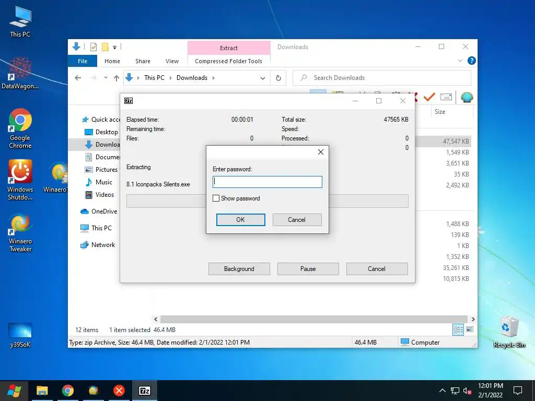The image size is (535, 401).
Task: Select file sized 3,651 KB
Action: [x=457, y=163]
